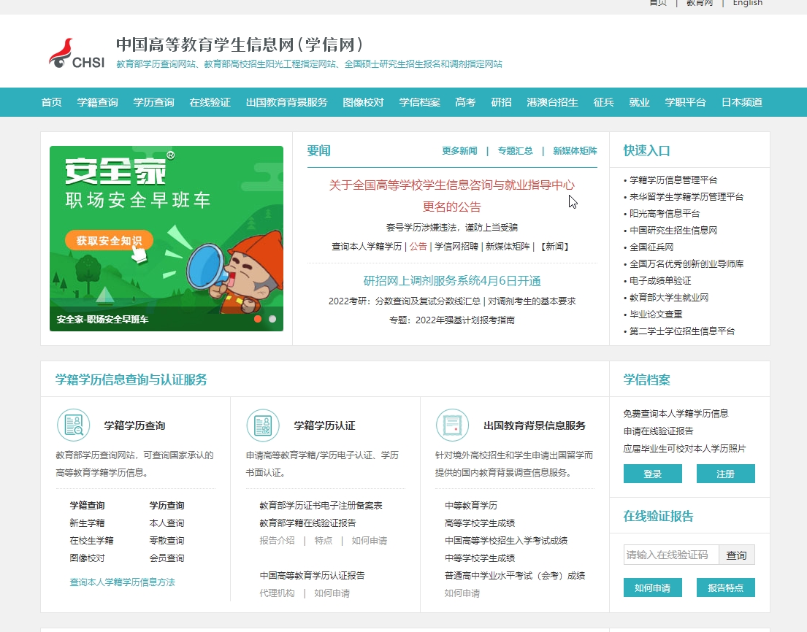Open 学职平台 navigation item
Viewport: 807px width, 632px height.
point(685,102)
